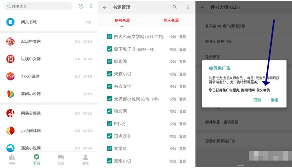This screenshot has height=168, width=292.
Task: Open the 书源管理 overflow menu
Action: click(188, 7)
